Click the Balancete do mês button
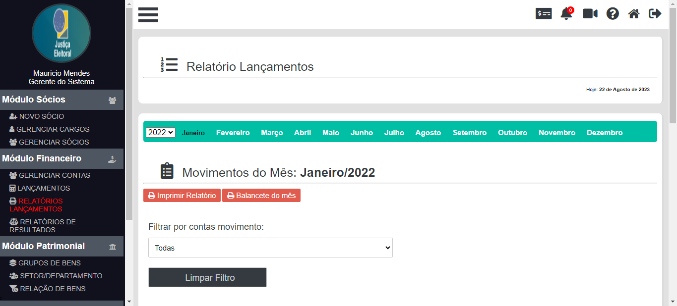The image size is (677, 306). point(261,196)
